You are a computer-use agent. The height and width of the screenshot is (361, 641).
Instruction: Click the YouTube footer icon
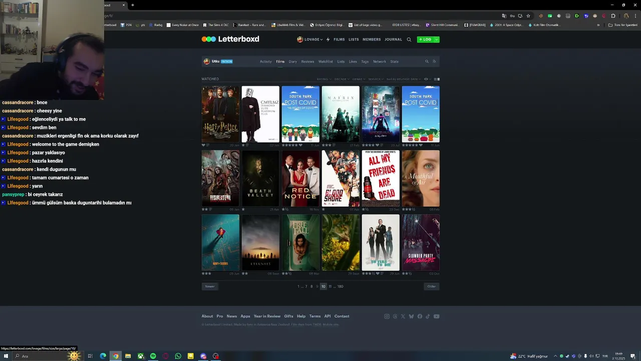[436, 316]
